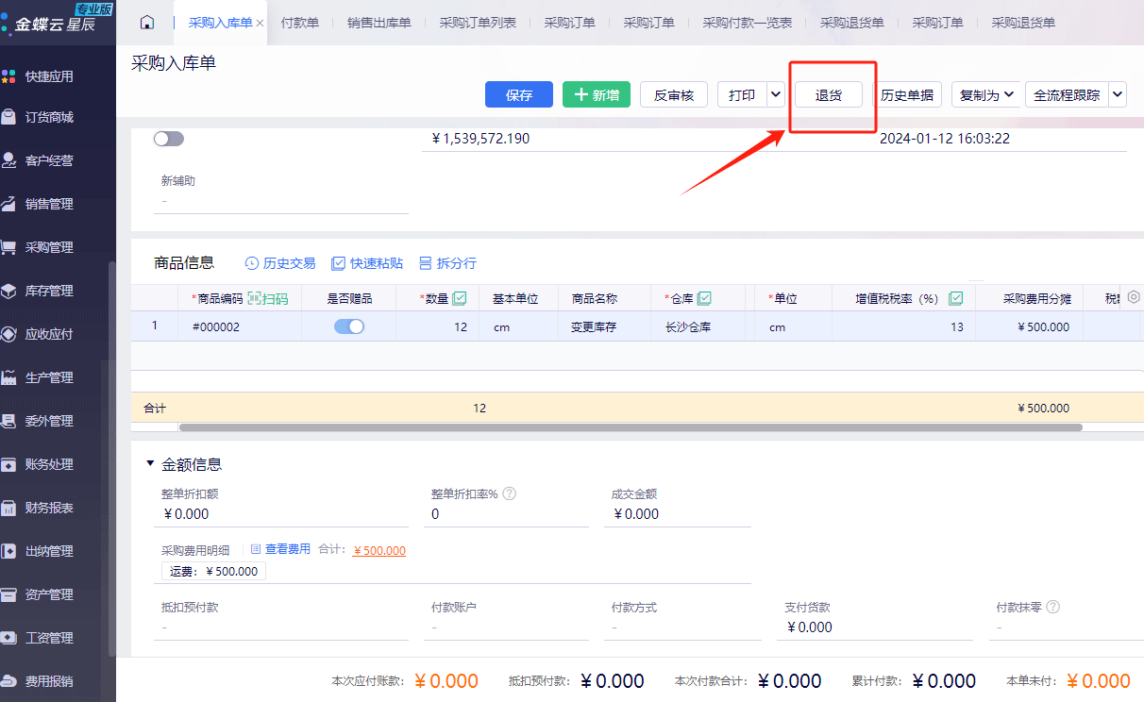Click the 打印 button
The width and height of the screenshot is (1144, 702).
click(x=742, y=94)
